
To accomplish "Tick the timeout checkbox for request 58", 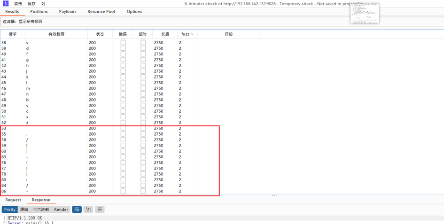I will tap(143, 139).
